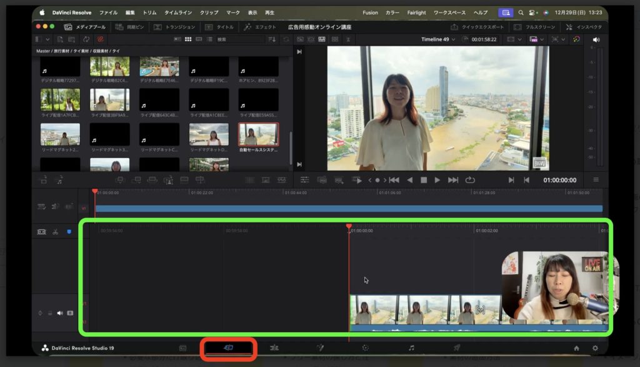Switch to the Fairlight page music-note icon
This screenshot has width=640, height=367.
coord(411,348)
